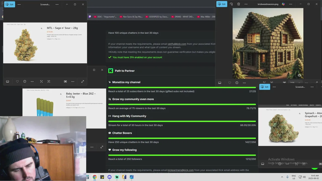Open the more options dots beside the Screensh... title in top-left window
Screen dimensions: 322x181
(x=57, y=4)
